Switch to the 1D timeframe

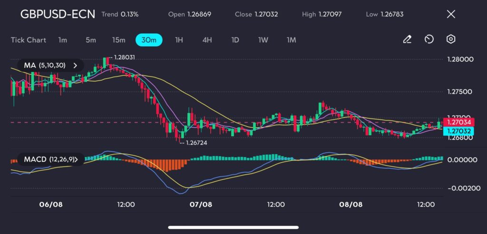235,40
